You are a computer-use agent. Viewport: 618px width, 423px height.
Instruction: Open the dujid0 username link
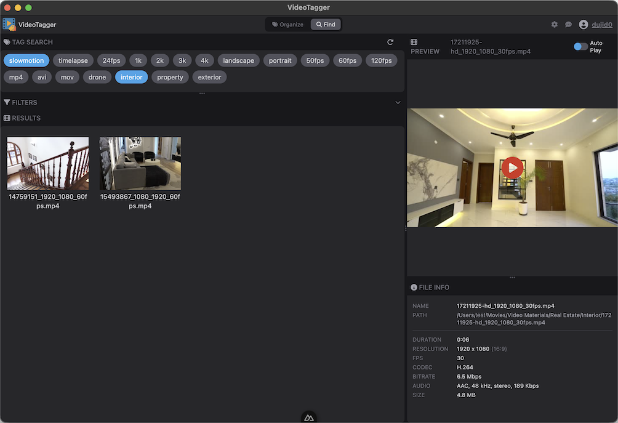601,25
